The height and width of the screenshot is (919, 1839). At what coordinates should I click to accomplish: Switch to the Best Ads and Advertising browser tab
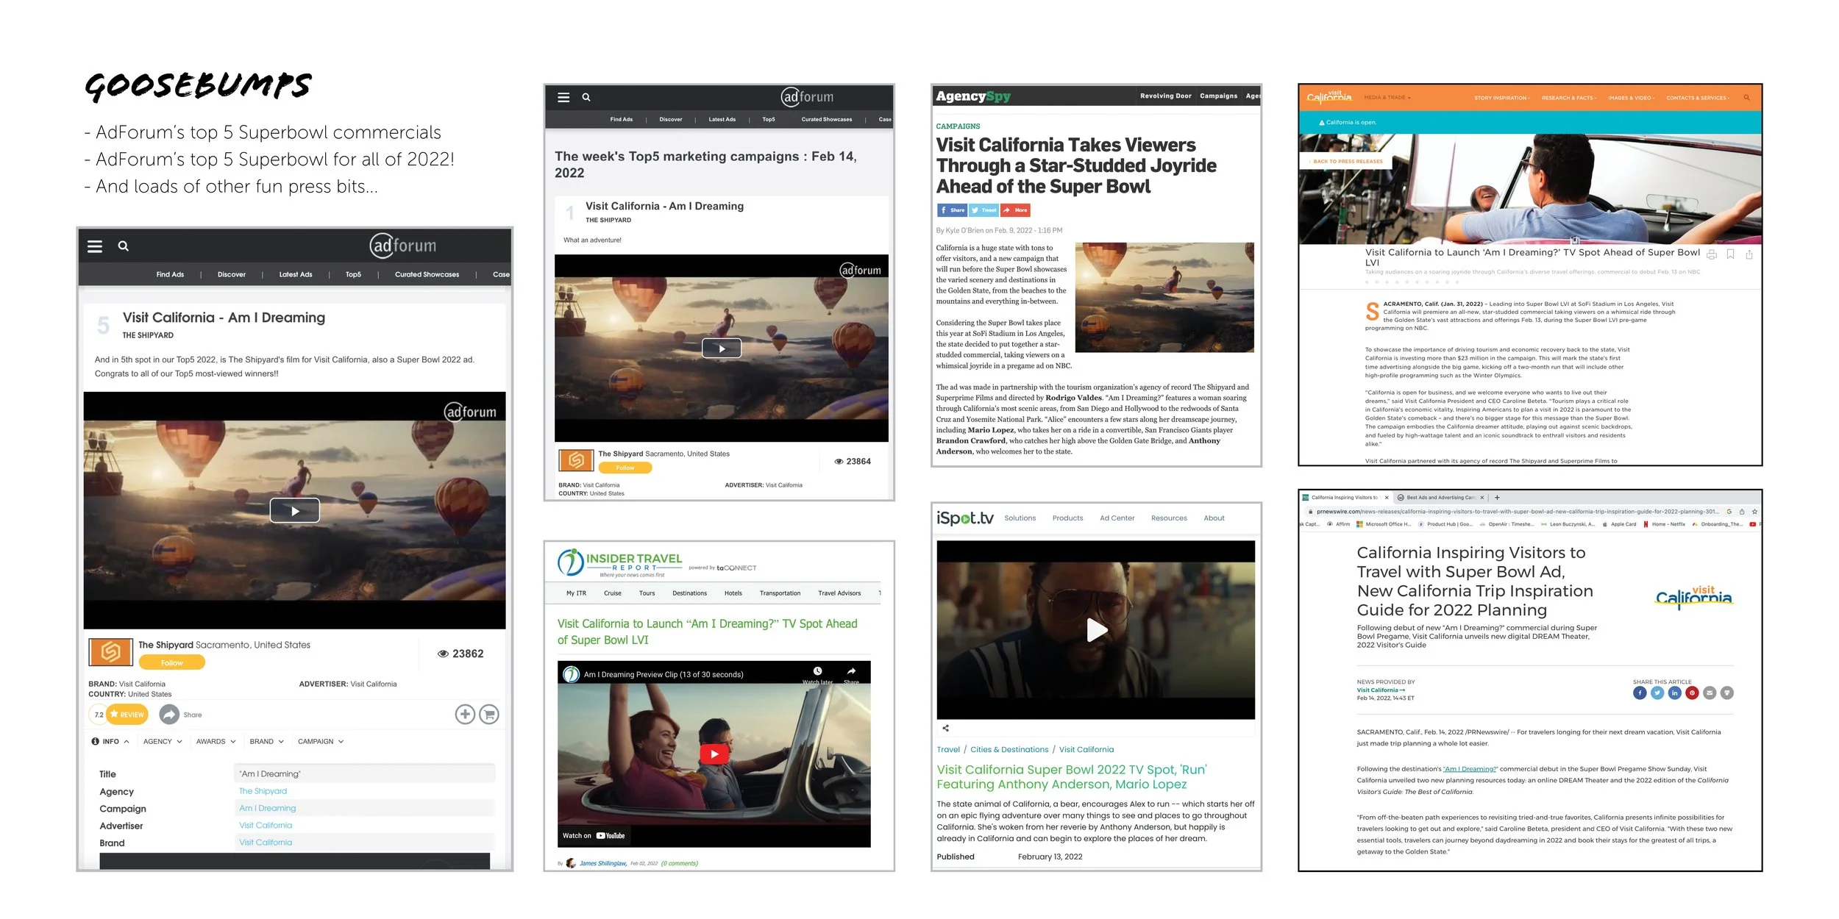point(1440,498)
